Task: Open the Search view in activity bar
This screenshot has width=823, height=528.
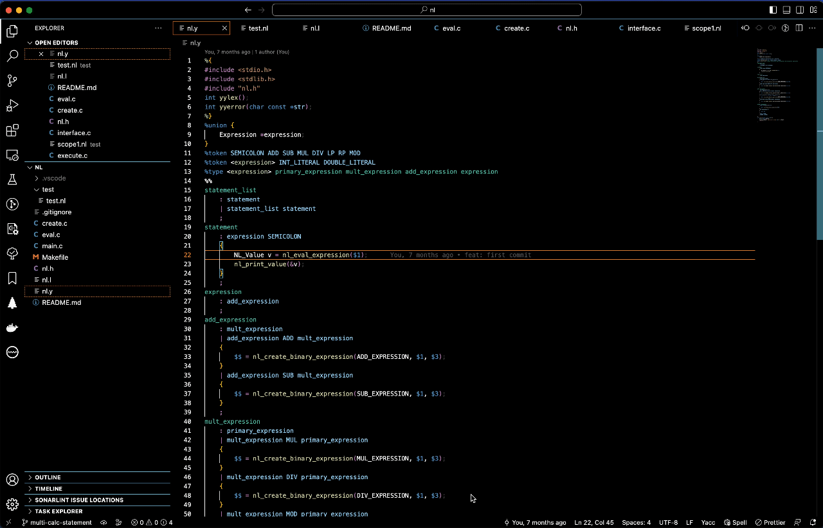Action: [12, 56]
